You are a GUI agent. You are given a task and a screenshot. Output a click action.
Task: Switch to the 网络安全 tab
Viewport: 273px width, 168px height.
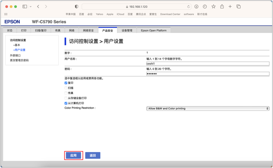(x=88, y=30)
